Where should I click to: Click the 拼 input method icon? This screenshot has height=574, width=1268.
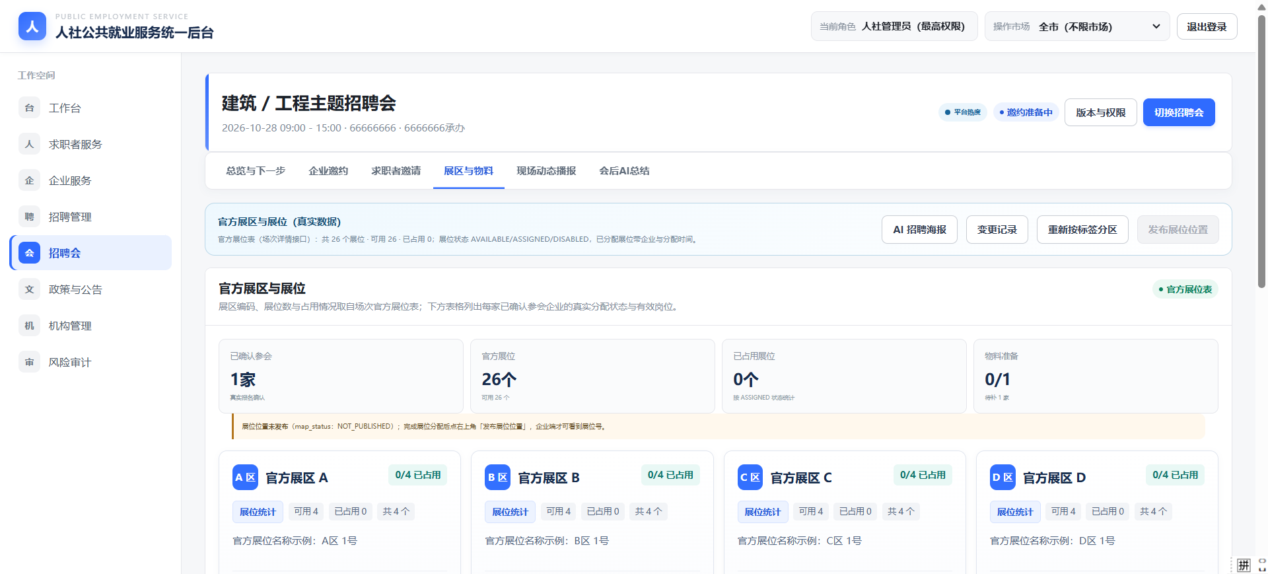pyautogui.click(x=1244, y=565)
